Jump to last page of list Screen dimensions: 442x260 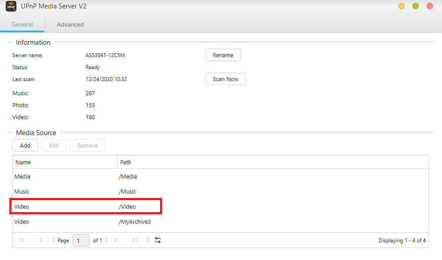pos(135,240)
